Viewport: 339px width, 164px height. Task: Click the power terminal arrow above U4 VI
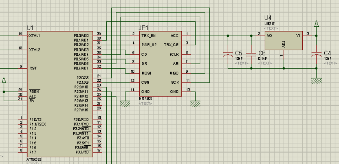click(x=316, y=24)
